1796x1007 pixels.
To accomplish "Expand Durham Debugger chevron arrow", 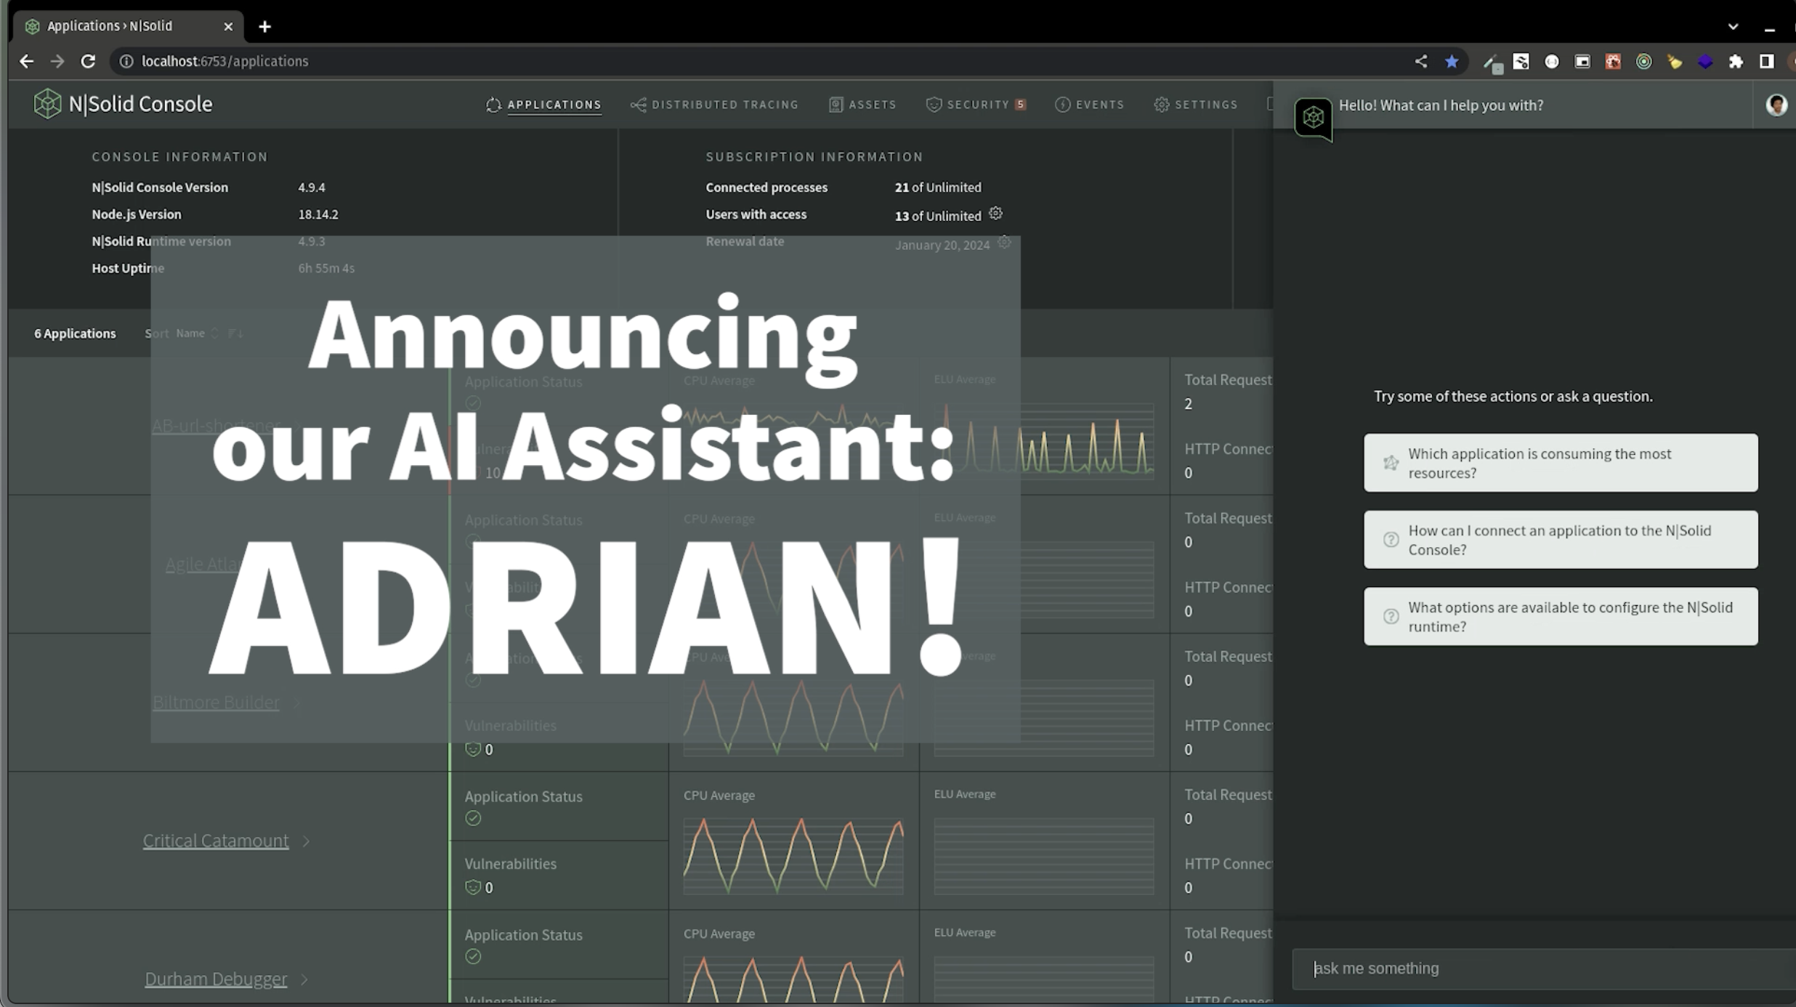I will coord(304,979).
